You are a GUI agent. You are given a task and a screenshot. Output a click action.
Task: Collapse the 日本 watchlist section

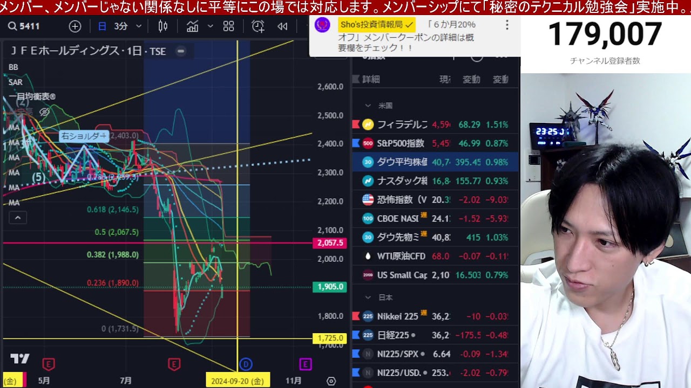[x=368, y=297]
